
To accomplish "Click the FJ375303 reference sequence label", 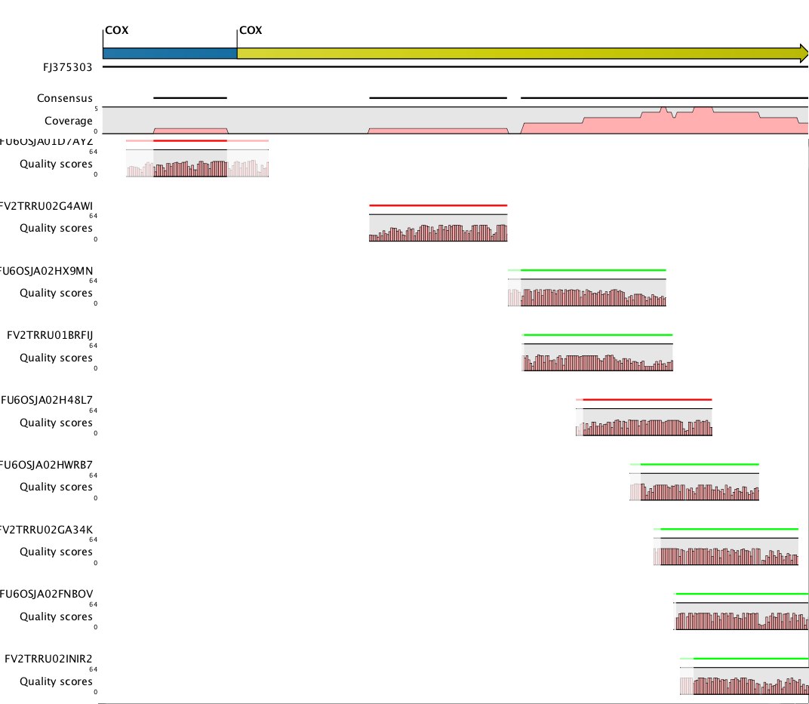I will click(68, 66).
